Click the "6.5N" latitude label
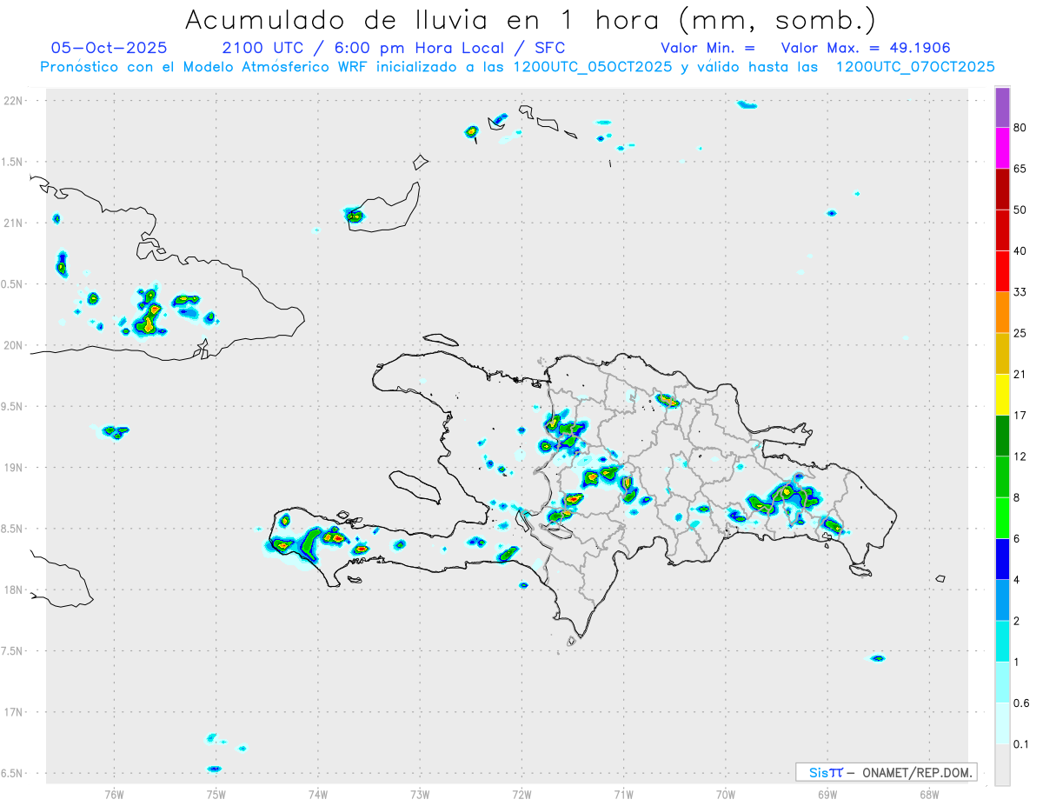This screenshot has height=806, width=1043. [x=13, y=773]
